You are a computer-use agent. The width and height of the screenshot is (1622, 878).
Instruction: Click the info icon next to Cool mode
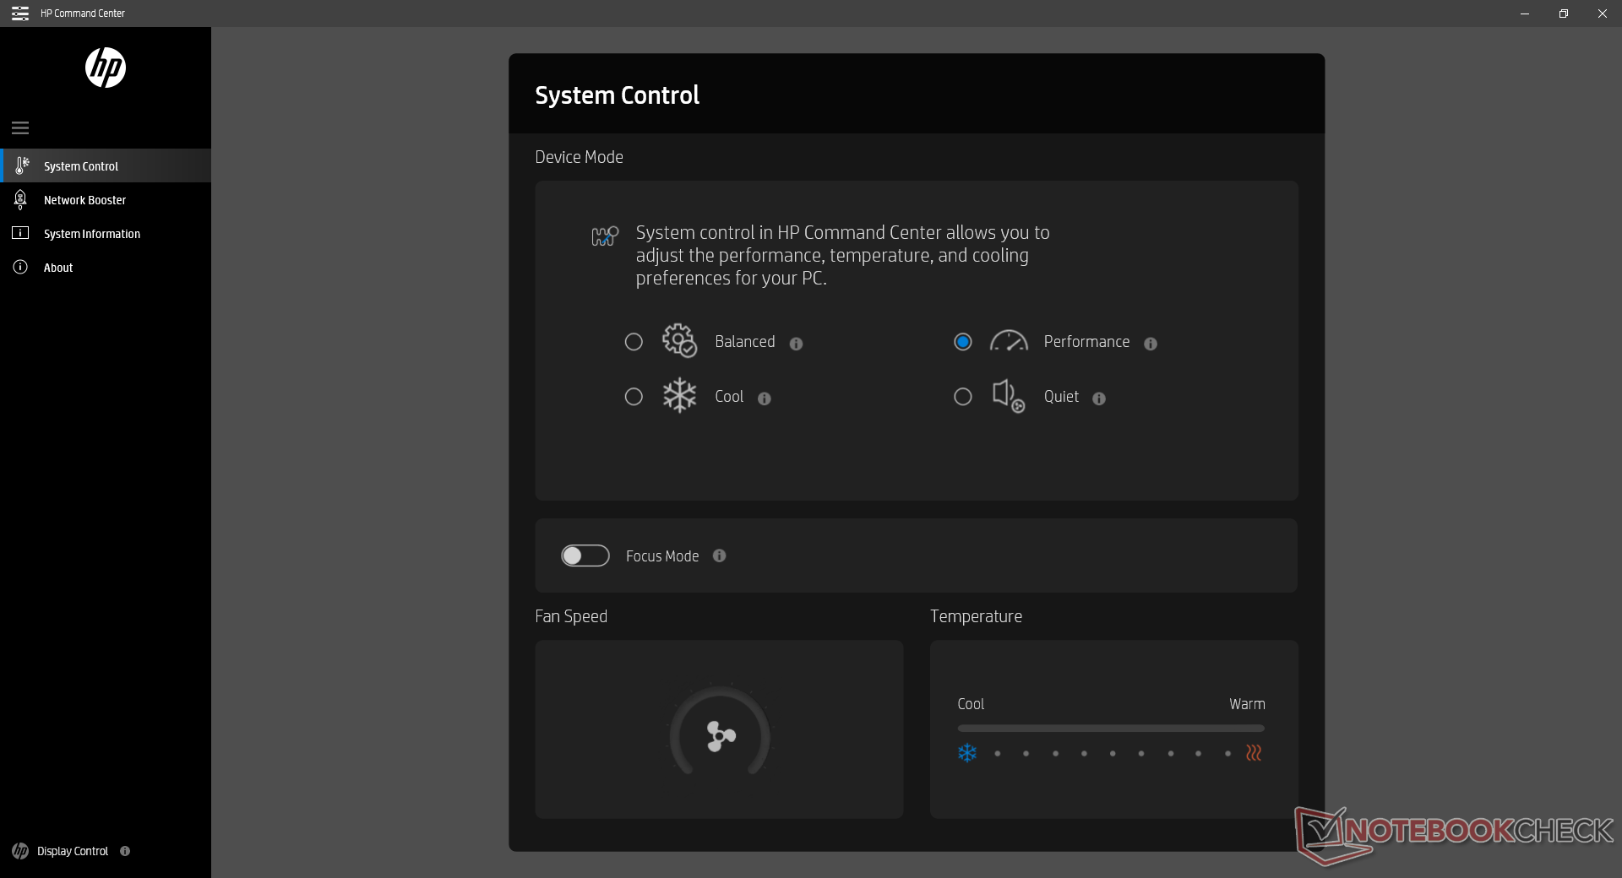pos(765,398)
